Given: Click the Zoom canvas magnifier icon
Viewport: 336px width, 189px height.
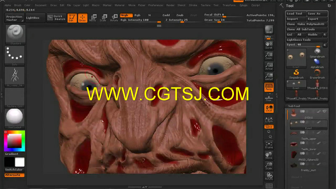Looking at the screenshot, I should click(x=269, y=55).
